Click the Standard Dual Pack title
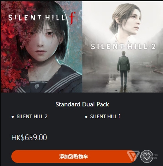Screen dimensions: 163x166 [82, 104]
